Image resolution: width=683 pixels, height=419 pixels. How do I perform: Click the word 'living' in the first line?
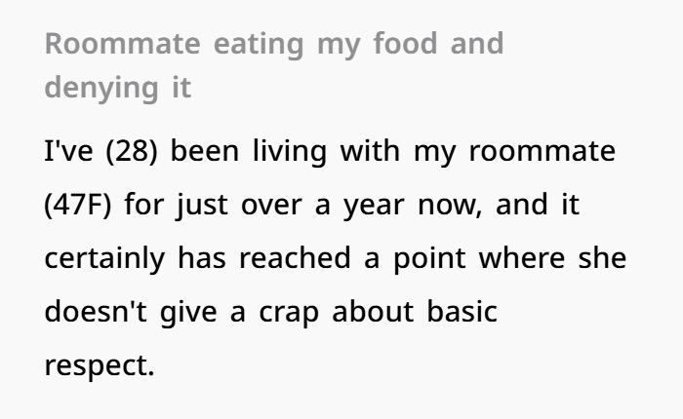(289, 152)
